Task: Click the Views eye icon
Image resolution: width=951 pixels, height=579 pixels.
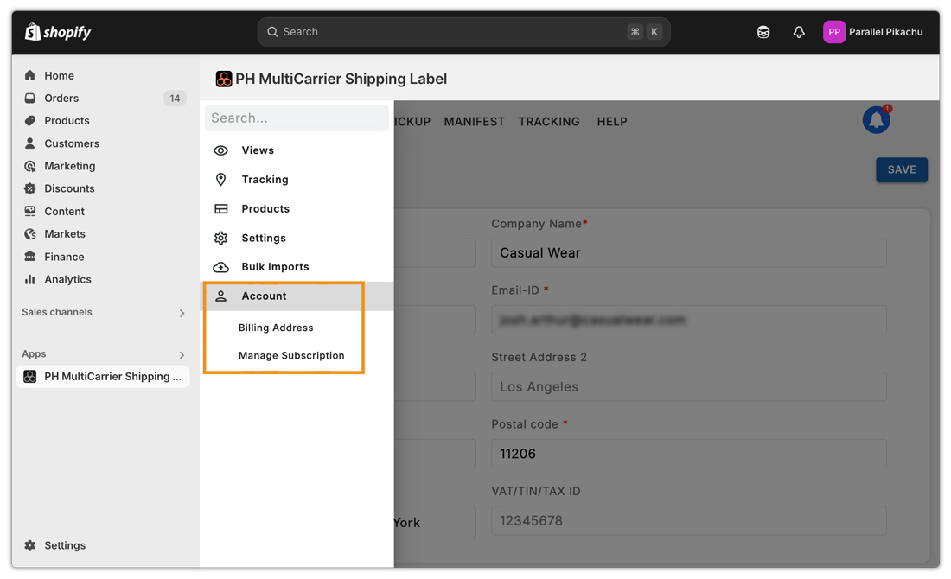Action: pyautogui.click(x=220, y=150)
